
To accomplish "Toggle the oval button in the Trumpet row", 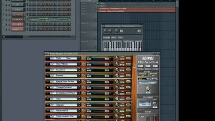I will click(x=128, y=87).
